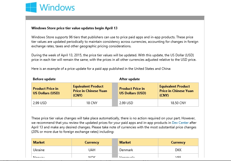Click the UAH currency cell
This screenshot has height=161, width=231.
92,150
